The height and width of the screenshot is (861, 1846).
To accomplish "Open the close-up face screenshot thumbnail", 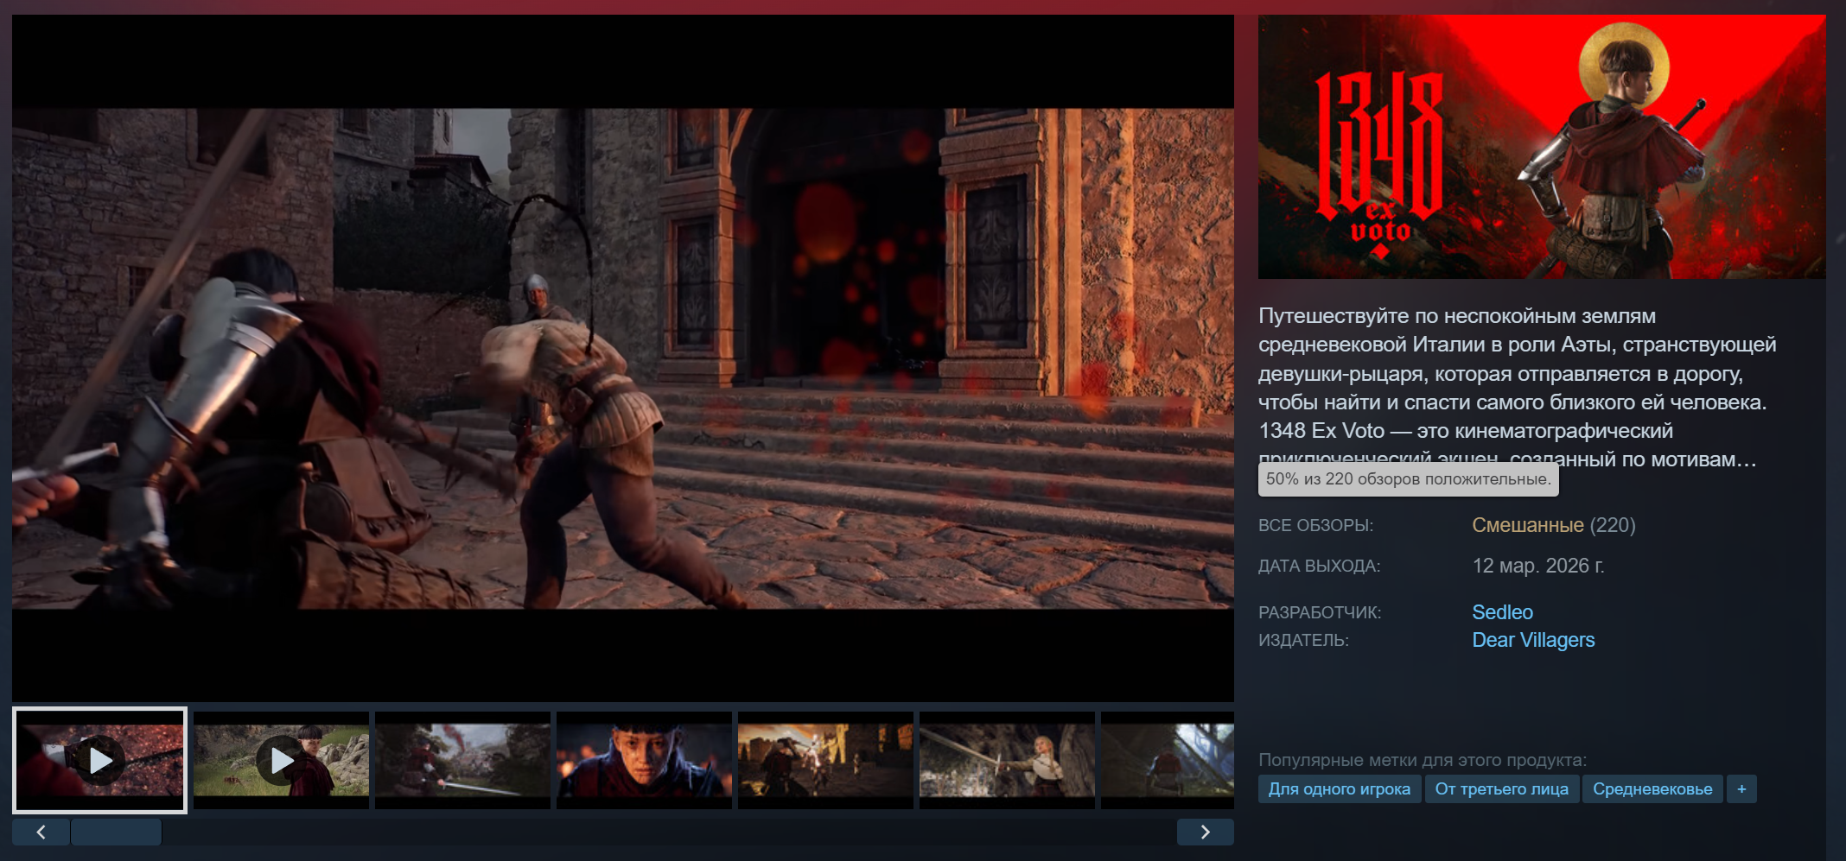I will [x=644, y=760].
